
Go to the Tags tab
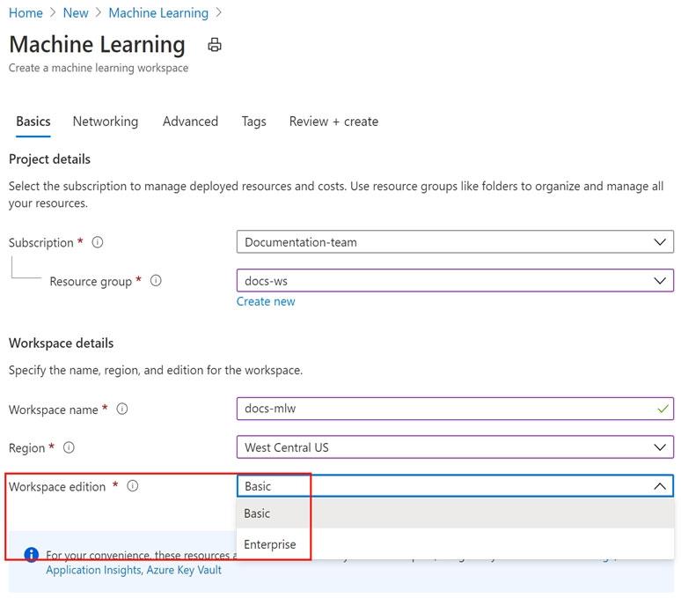(253, 122)
